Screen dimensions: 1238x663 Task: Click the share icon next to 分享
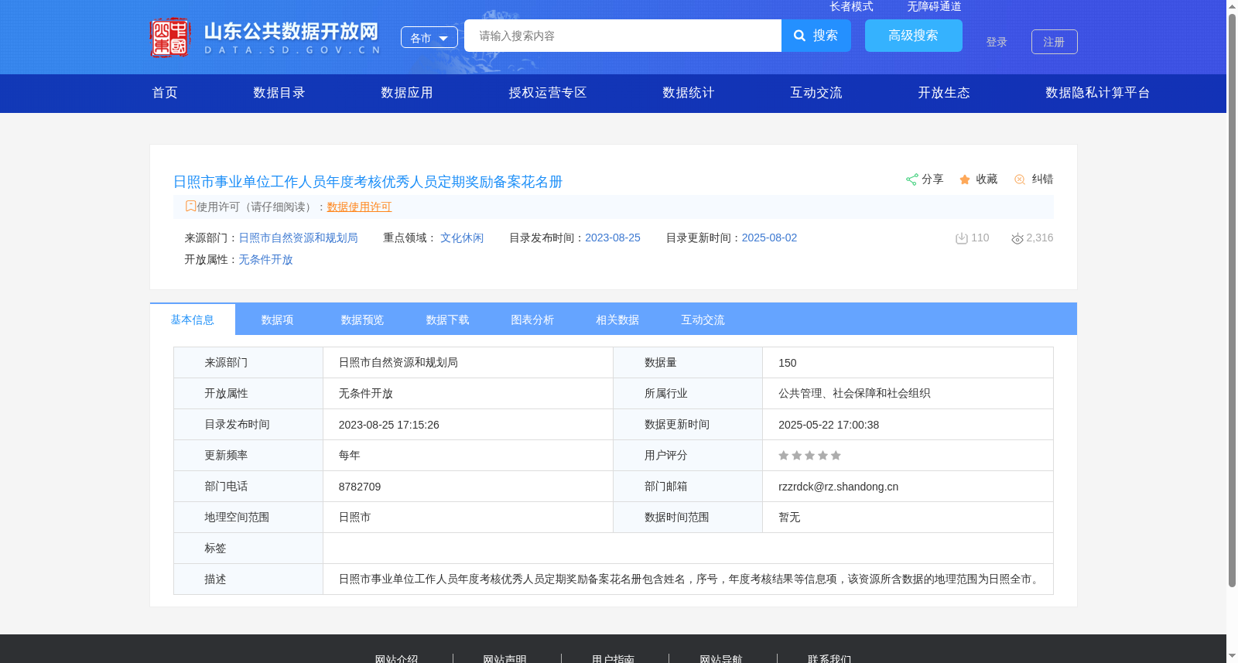coord(911,179)
